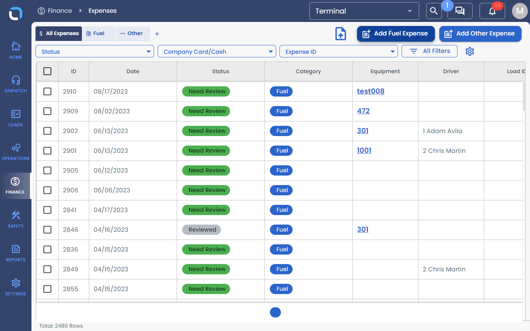530x331 pixels.
Task: Select checkbox for expense 2909
Action: (x=48, y=111)
